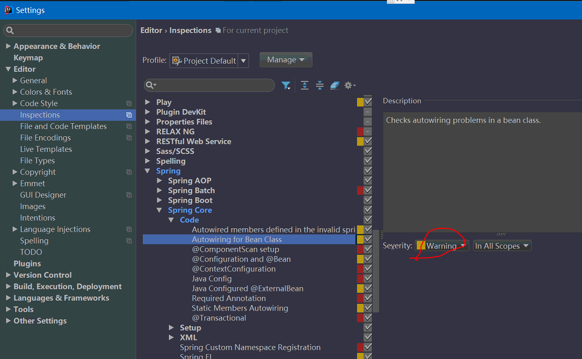Select Spring Custom Namespace Registration inspection
Viewport: 582px width, 359px height.
[250, 348]
